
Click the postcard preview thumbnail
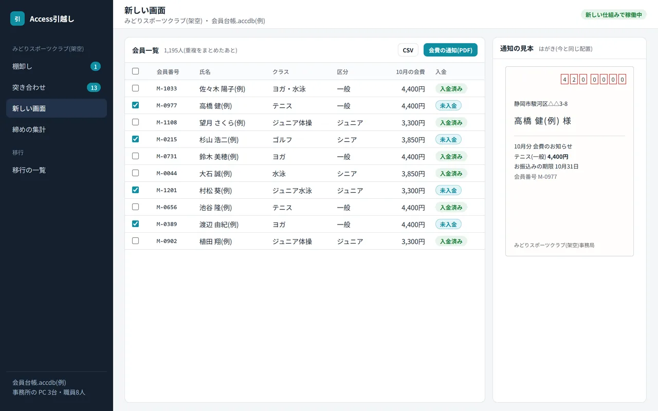pos(570,161)
